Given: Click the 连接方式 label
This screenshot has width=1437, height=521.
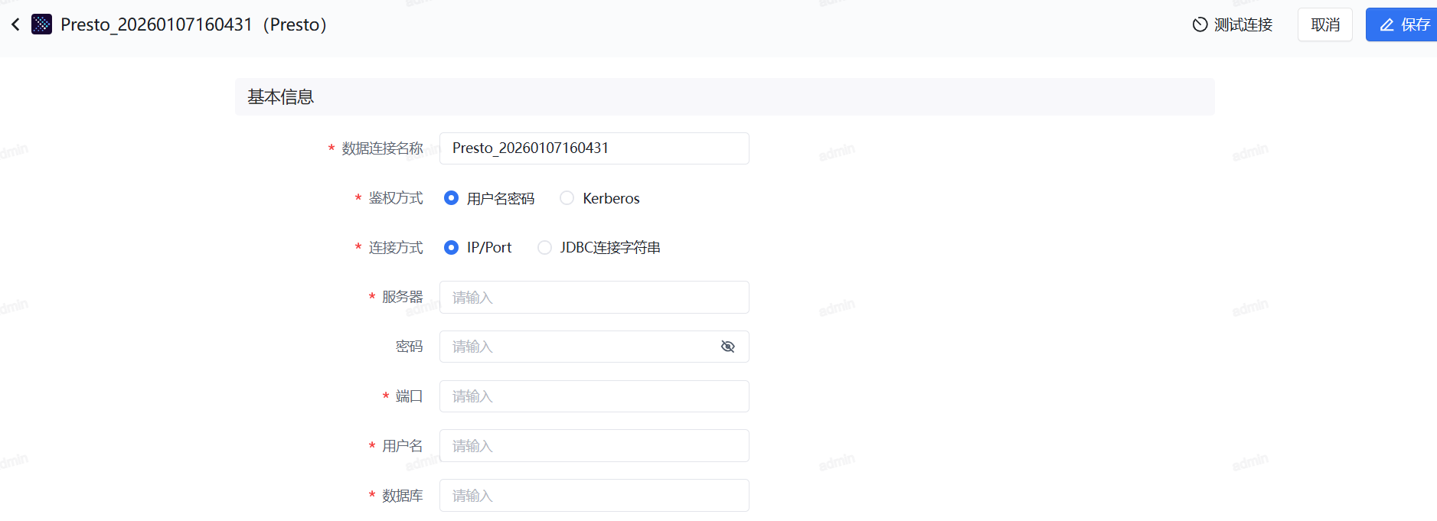Looking at the screenshot, I should pos(396,247).
